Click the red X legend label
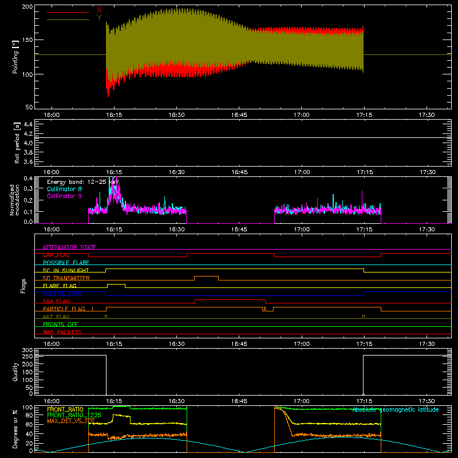The image size is (458, 458). tap(99, 10)
